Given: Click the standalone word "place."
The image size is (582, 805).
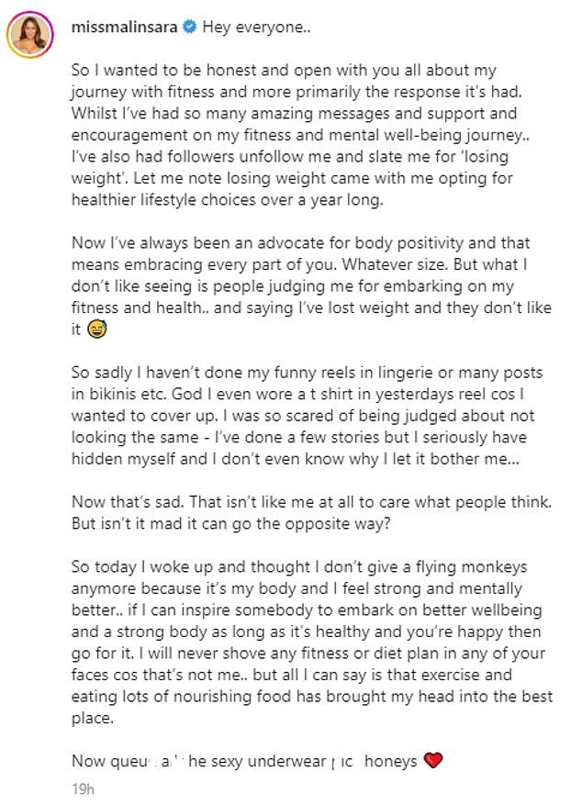Looking at the screenshot, I should 93,717.
